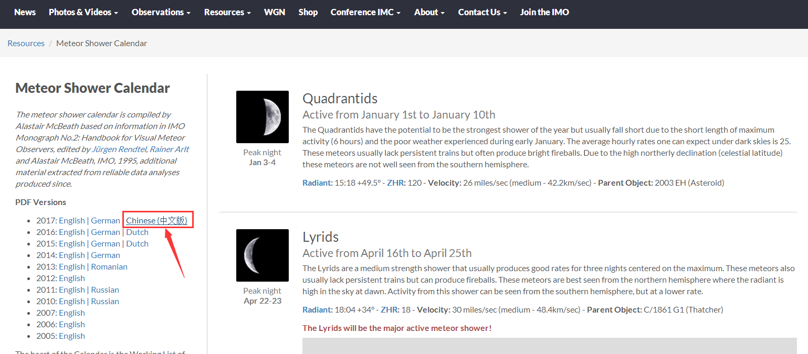The height and width of the screenshot is (354, 808).
Task: Open the 2015 Dutch PDF
Action: (137, 243)
